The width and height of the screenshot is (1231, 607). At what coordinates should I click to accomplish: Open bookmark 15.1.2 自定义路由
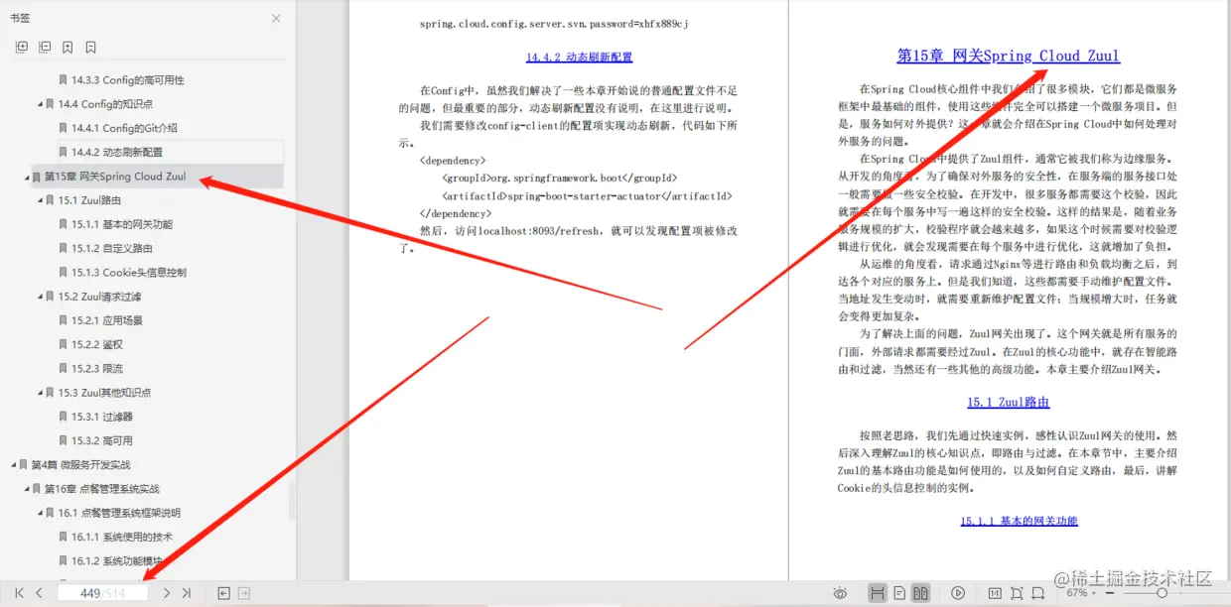click(112, 248)
